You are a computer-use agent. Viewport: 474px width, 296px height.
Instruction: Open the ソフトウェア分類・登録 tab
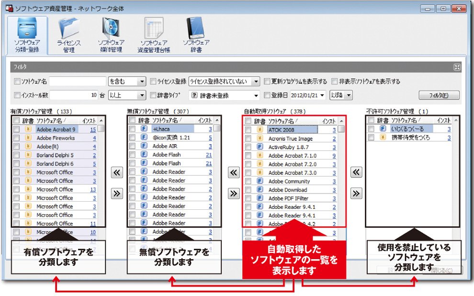(27, 35)
